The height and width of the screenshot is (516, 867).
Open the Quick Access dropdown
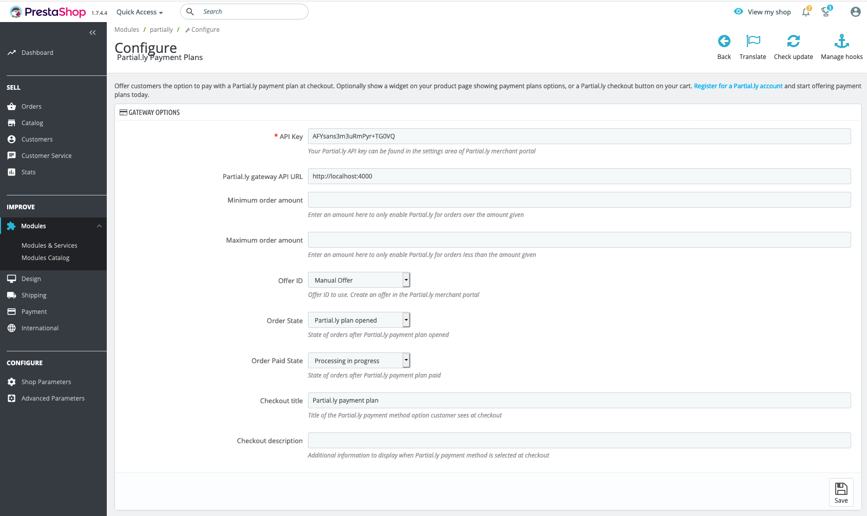coord(140,12)
